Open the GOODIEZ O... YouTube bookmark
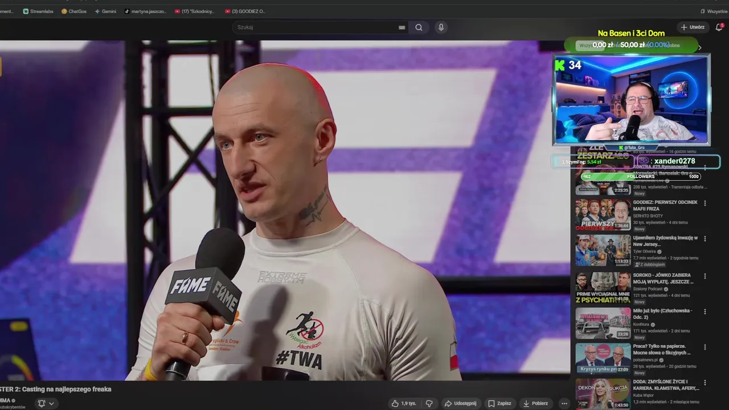This screenshot has width=729, height=410. tap(245, 11)
